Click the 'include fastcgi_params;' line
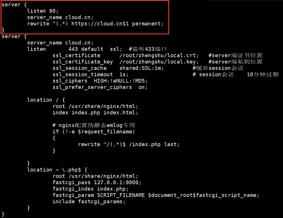 (x=89, y=202)
